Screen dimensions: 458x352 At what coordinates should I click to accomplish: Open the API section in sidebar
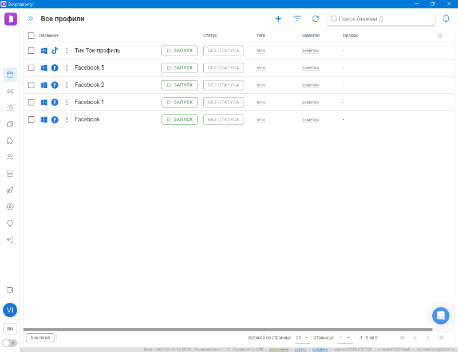pyautogui.click(x=10, y=173)
